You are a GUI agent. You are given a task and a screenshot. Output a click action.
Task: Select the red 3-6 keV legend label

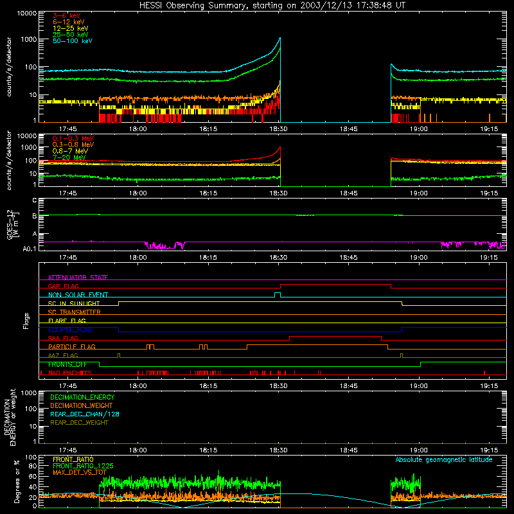coord(67,15)
